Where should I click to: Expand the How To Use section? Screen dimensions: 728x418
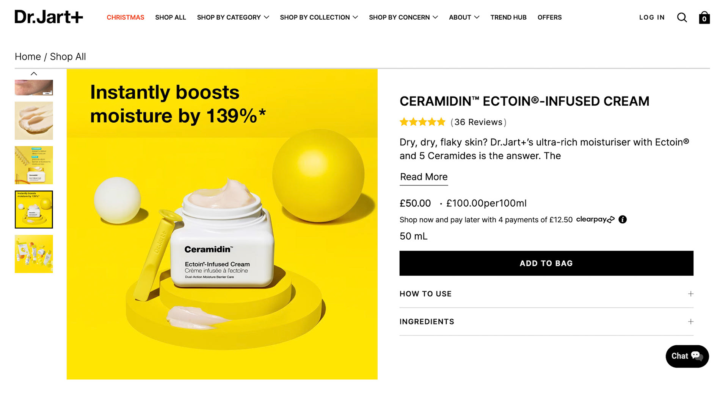point(546,294)
